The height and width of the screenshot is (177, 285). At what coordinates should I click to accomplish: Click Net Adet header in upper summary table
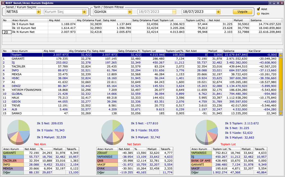coord(220,20)
